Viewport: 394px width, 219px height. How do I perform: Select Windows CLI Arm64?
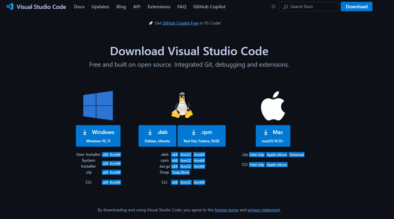point(115,182)
